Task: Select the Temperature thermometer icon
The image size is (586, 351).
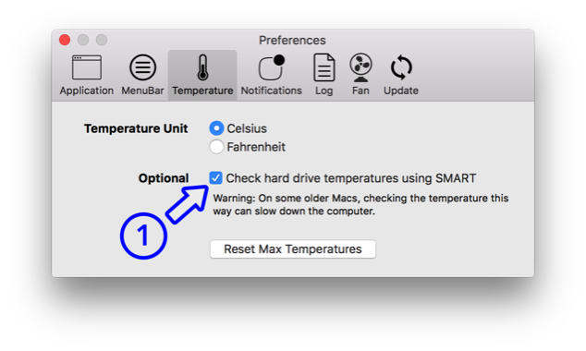Action: click(x=202, y=67)
